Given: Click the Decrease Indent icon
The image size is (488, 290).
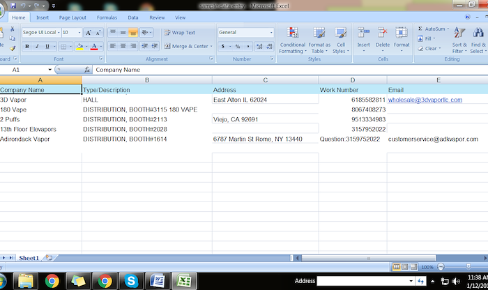Looking at the screenshot, I should [145, 46].
